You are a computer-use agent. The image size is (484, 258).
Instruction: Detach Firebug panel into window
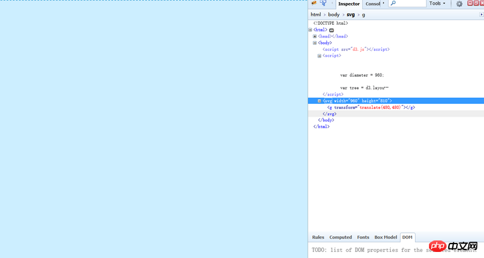(x=476, y=3)
